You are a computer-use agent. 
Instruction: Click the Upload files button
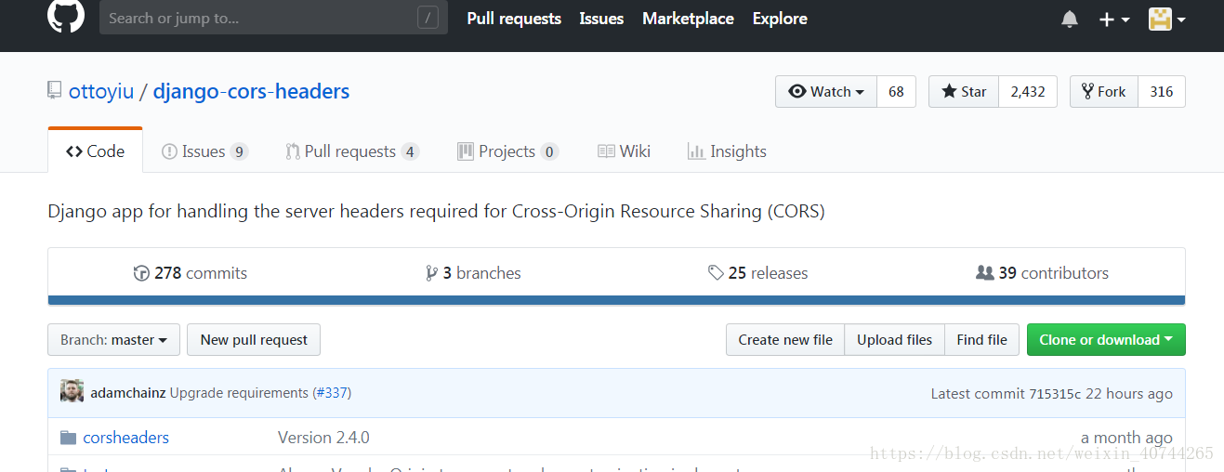pyautogui.click(x=894, y=340)
